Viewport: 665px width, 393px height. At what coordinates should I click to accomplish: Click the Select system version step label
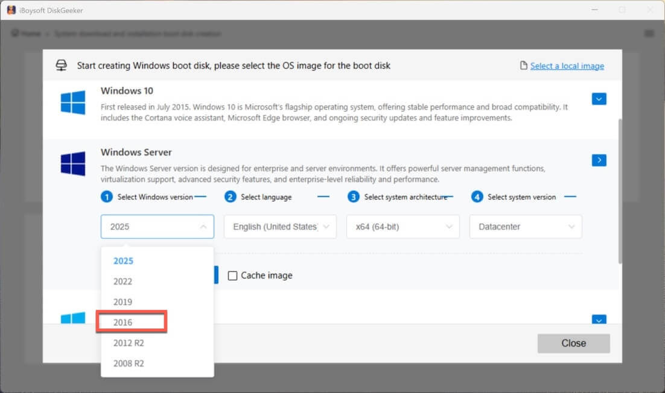521,197
